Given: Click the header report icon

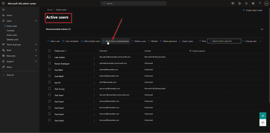Looking at the screenshot, I should (x=239, y=3).
